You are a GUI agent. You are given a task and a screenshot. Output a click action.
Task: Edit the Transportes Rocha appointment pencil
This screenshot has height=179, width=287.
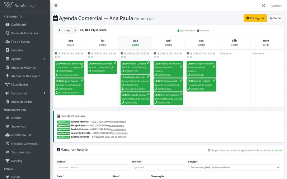[214, 67]
